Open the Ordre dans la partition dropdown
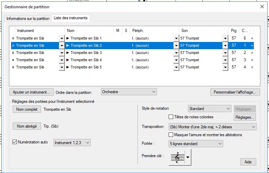Screen dimensions: 269x173 pos(129,92)
